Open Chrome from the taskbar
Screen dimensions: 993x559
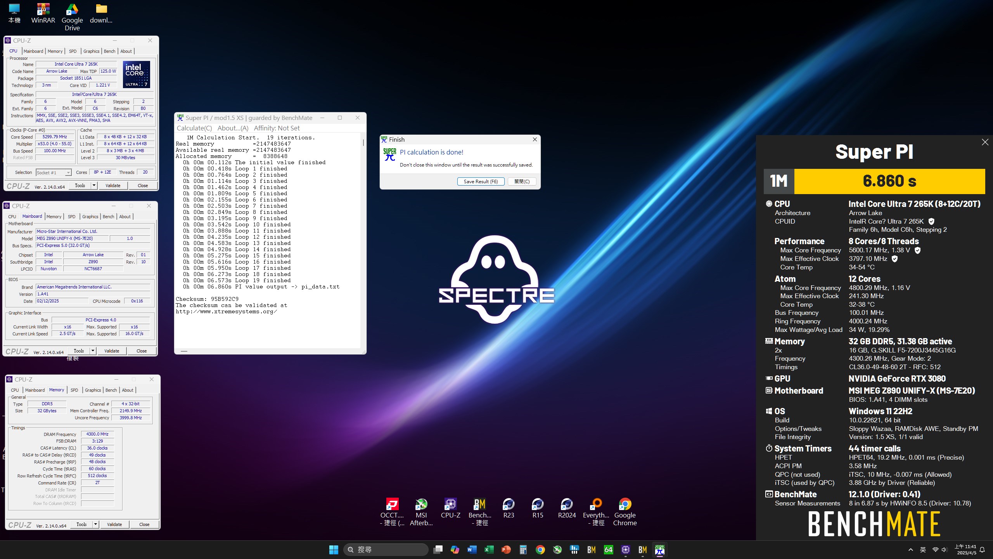(540, 550)
